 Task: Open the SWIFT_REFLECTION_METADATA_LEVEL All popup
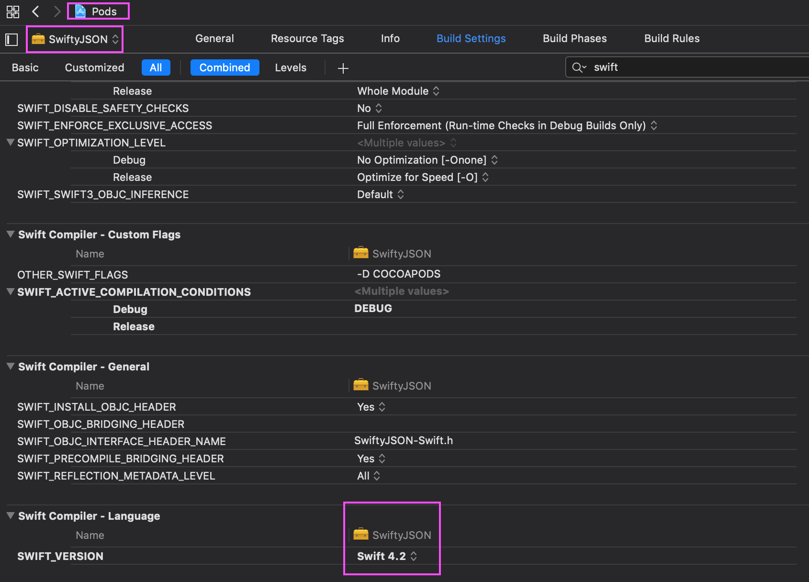tap(369, 476)
